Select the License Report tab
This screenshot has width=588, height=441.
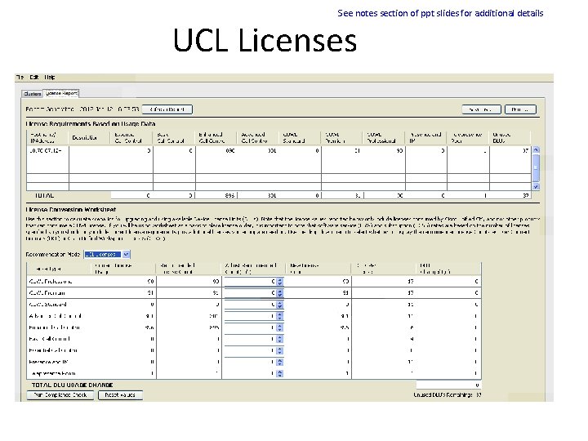coord(61,93)
